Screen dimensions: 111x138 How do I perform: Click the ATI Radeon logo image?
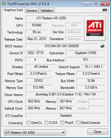[x=95, y=28]
